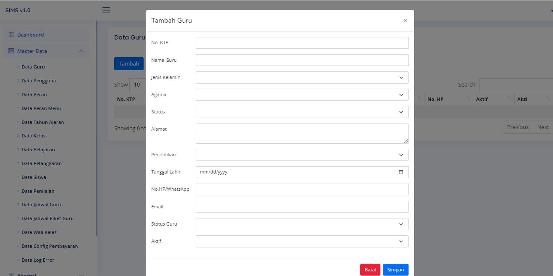The image size is (553, 276).
Task: Sort by the Aktif column arrows
Action: 509,99
